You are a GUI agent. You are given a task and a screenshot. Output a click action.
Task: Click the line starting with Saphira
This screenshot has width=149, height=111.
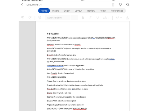click(x=66, y=97)
